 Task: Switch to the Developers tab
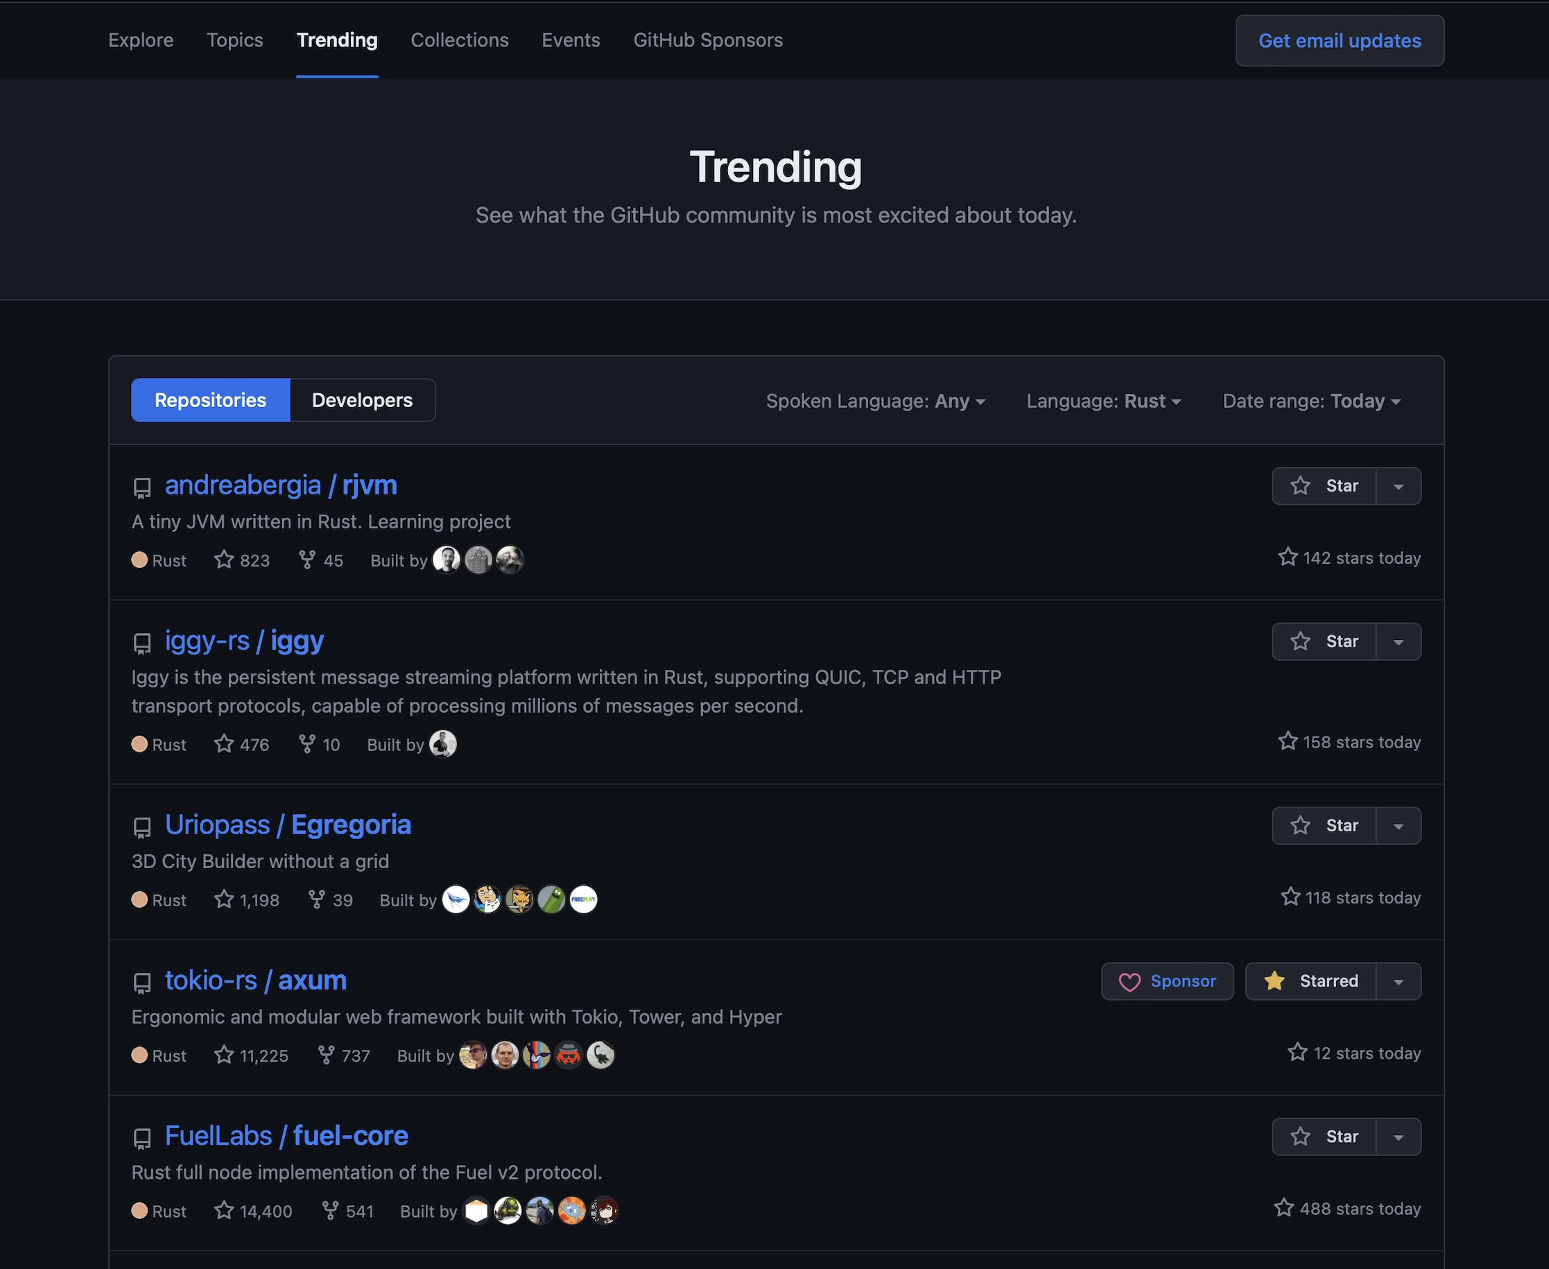[362, 401]
